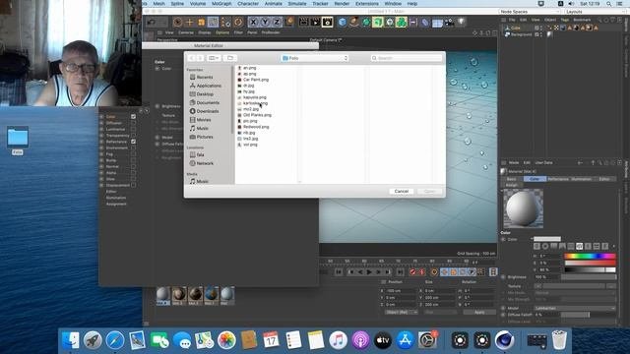Toggle the X axis lock
The image size is (630, 354).
click(x=253, y=22)
